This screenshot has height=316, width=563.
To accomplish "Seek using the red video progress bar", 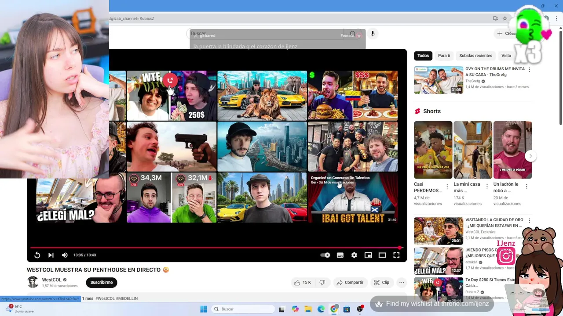I will click(216, 248).
